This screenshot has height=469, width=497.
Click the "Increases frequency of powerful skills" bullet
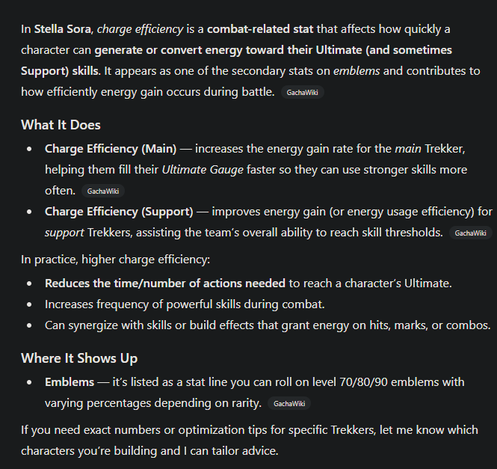184,304
